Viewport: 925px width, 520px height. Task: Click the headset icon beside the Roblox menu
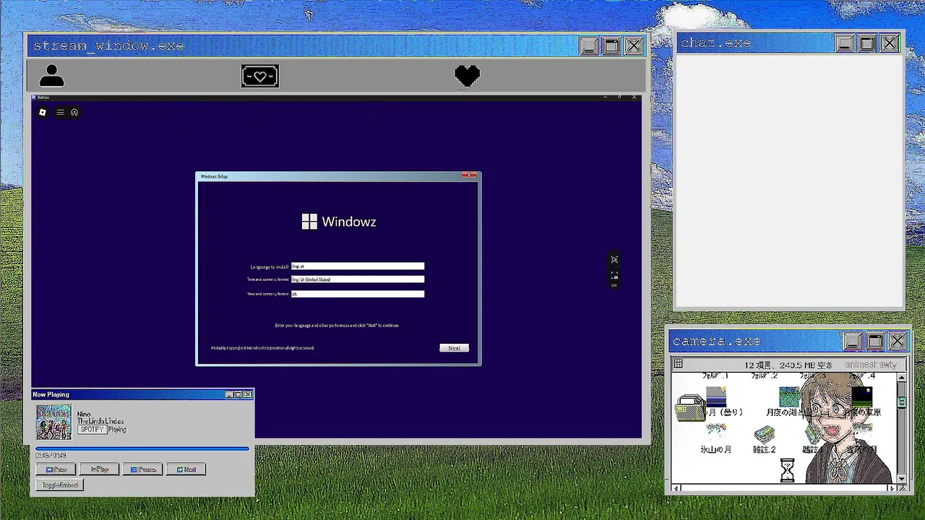pos(74,112)
